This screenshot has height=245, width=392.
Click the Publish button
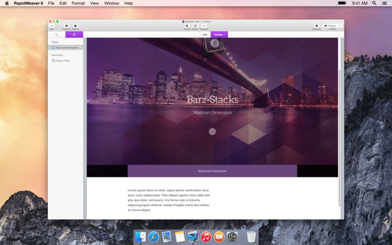(330, 26)
